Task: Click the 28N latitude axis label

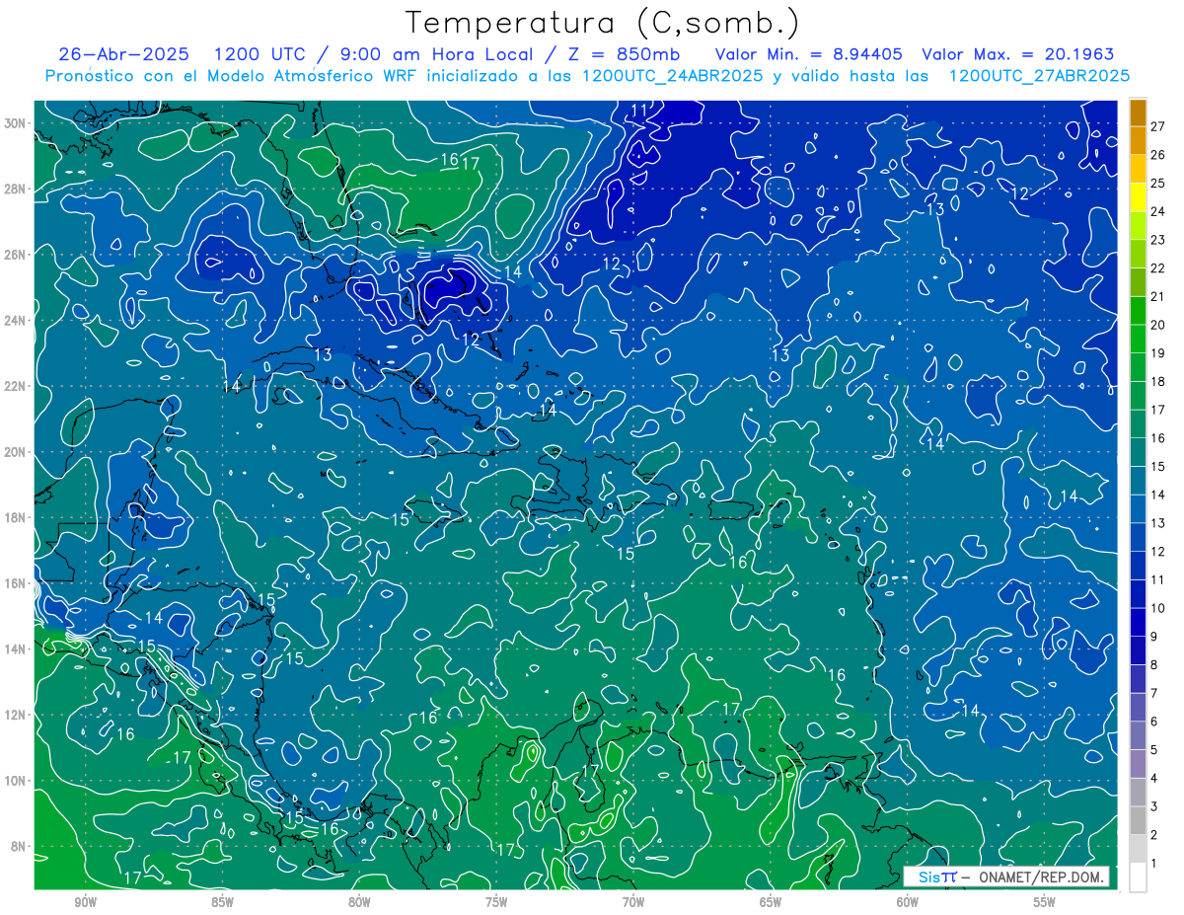Action: [15, 189]
